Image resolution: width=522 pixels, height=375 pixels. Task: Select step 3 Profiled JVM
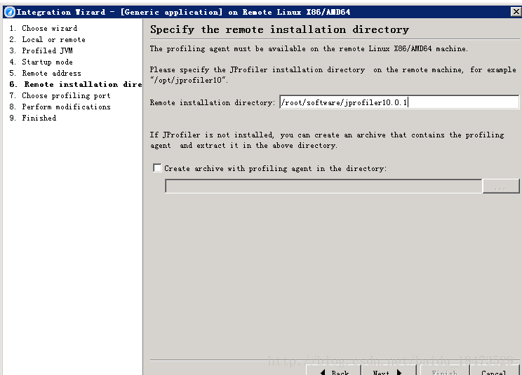pos(41,50)
